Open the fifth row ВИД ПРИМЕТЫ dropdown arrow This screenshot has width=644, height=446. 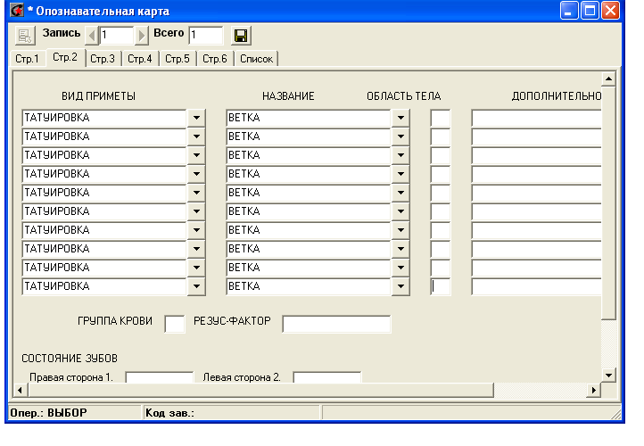tap(196, 193)
